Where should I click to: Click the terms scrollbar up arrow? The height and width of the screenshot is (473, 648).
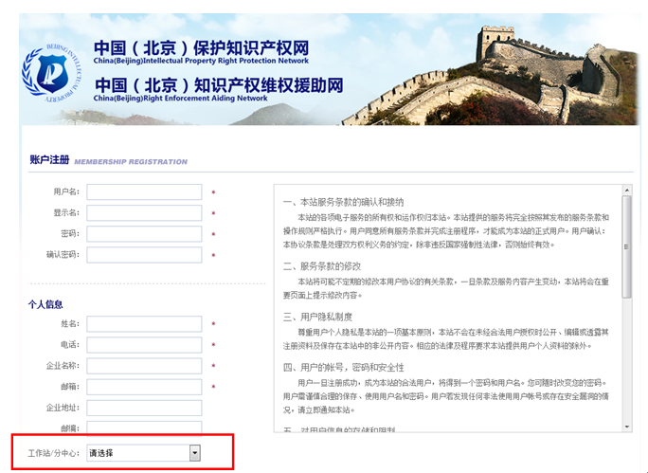(x=626, y=191)
